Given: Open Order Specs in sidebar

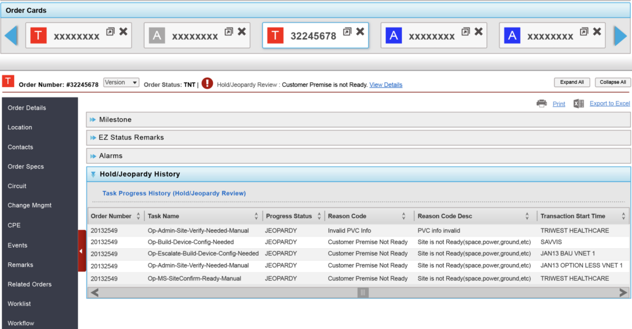Looking at the screenshot, I should click(26, 167).
